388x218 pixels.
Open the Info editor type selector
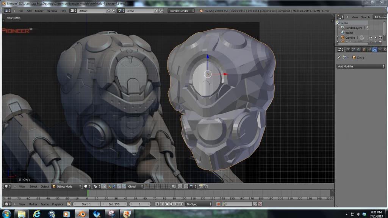[x=8, y=11]
